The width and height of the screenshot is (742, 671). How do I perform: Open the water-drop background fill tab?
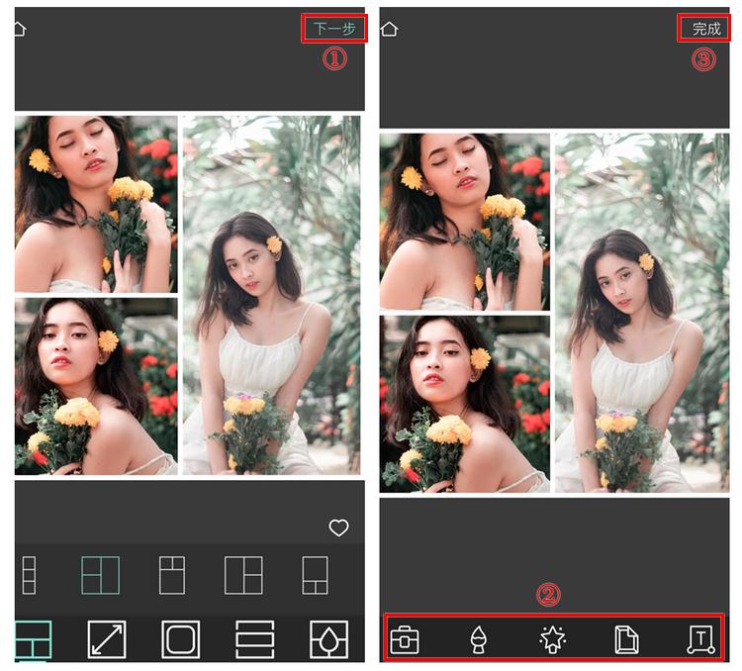tap(328, 639)
